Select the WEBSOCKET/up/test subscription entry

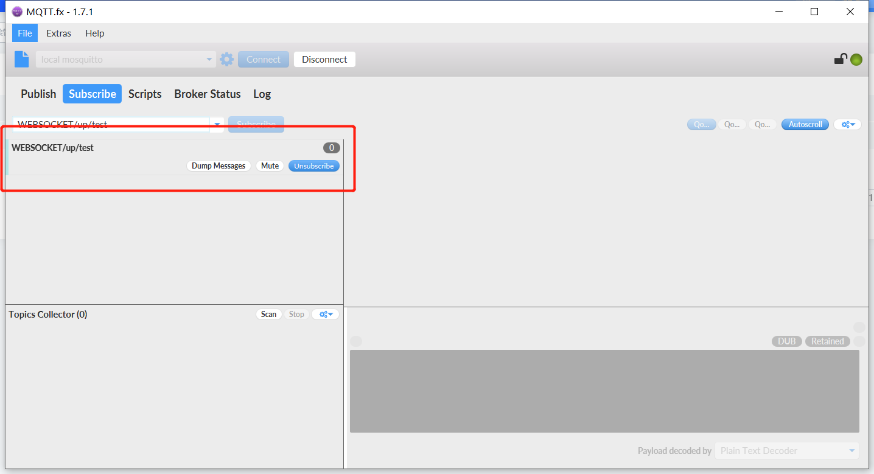[x=175, y=157]
